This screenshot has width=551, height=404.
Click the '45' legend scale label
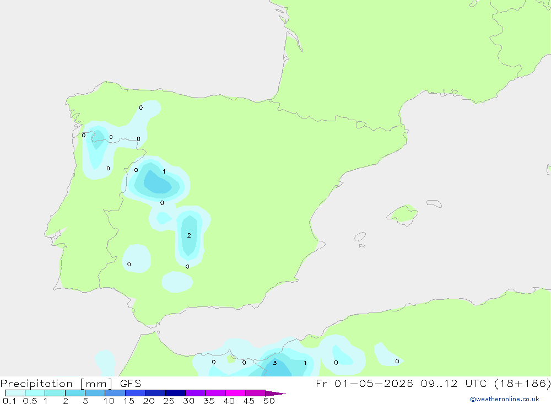pyautogui.click(x=249, y=401)
